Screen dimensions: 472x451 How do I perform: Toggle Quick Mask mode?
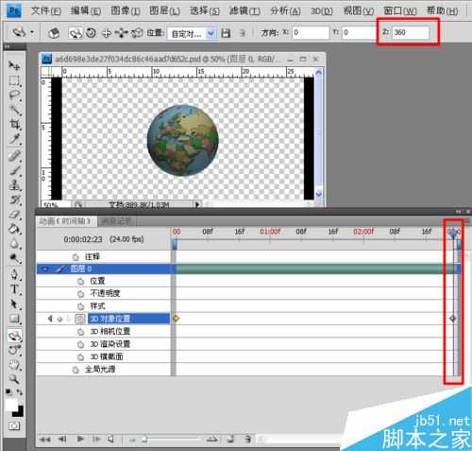point(14,426)
